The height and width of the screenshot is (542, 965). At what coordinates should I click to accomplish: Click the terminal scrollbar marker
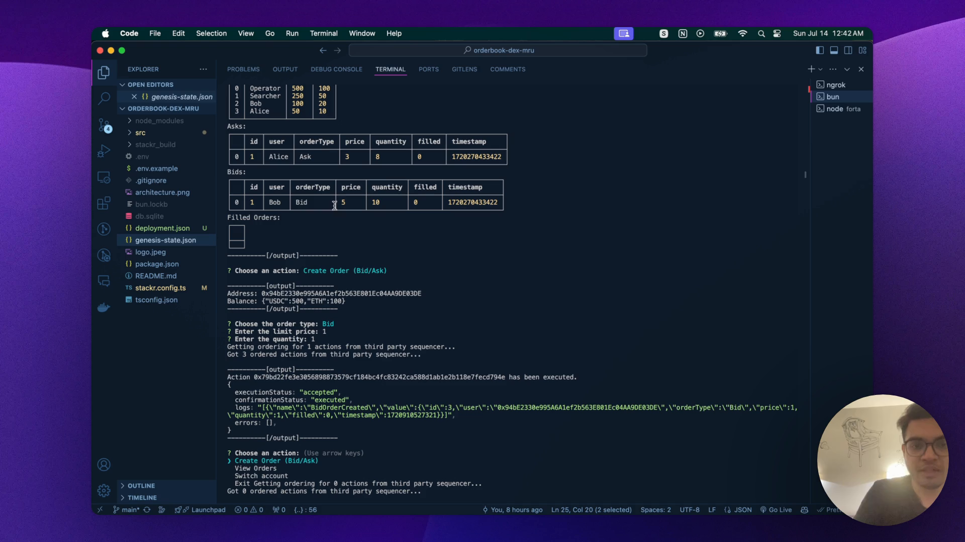(x=805, y=175)
